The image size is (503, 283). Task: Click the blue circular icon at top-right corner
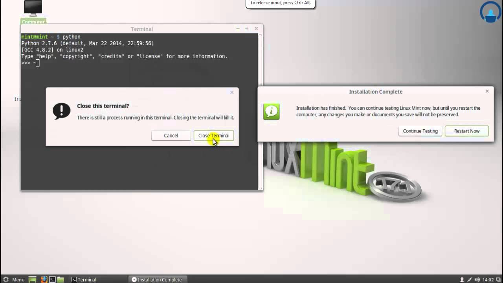click(490, 12)
